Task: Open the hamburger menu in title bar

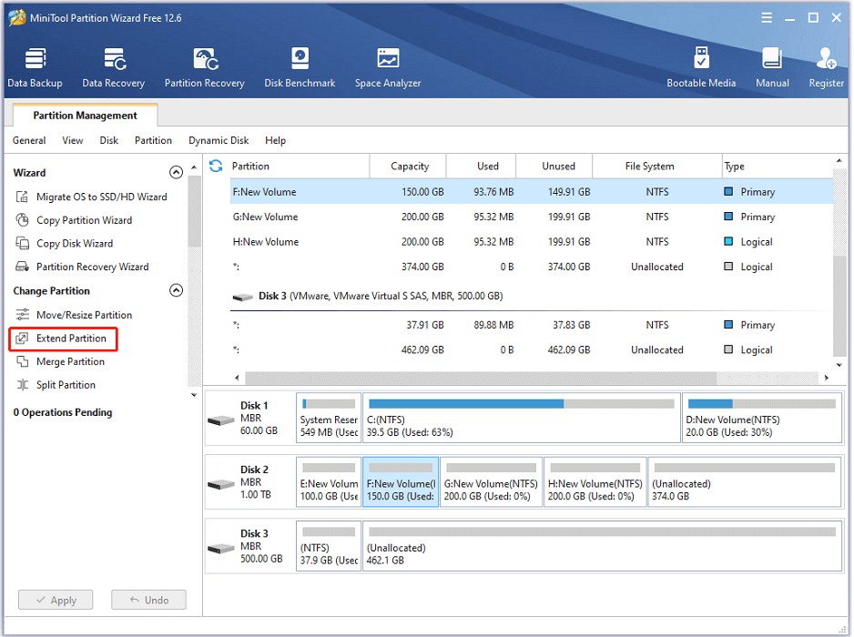Action: [x=767, y=18]
